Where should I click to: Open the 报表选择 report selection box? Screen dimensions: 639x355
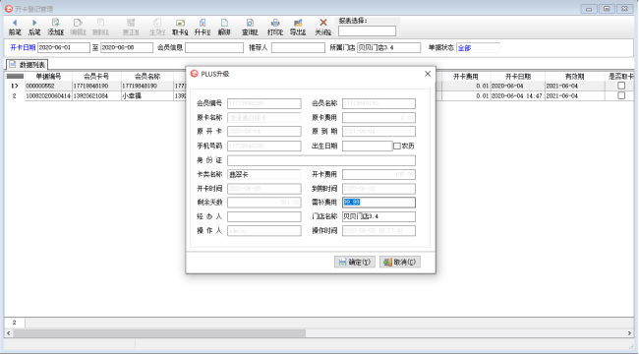[367, 30]
